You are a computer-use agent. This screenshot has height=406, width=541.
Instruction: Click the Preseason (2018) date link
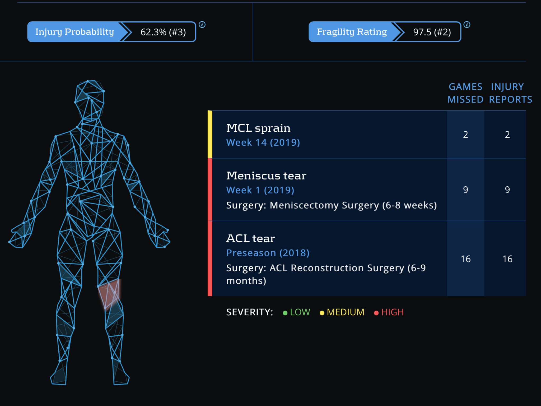(x=268, y=253)
